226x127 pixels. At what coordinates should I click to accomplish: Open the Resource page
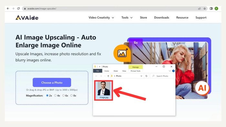pos(182,17)
